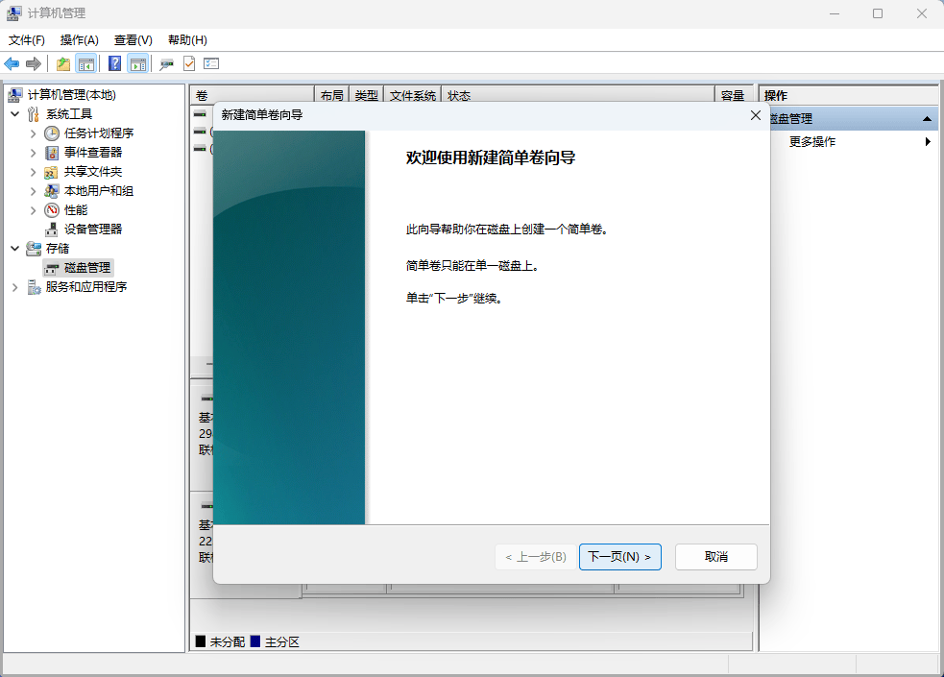This screenshot has height=677, width=944.
Task: Click 下一页(N) to continue the wizard
Action: point(619,557)
